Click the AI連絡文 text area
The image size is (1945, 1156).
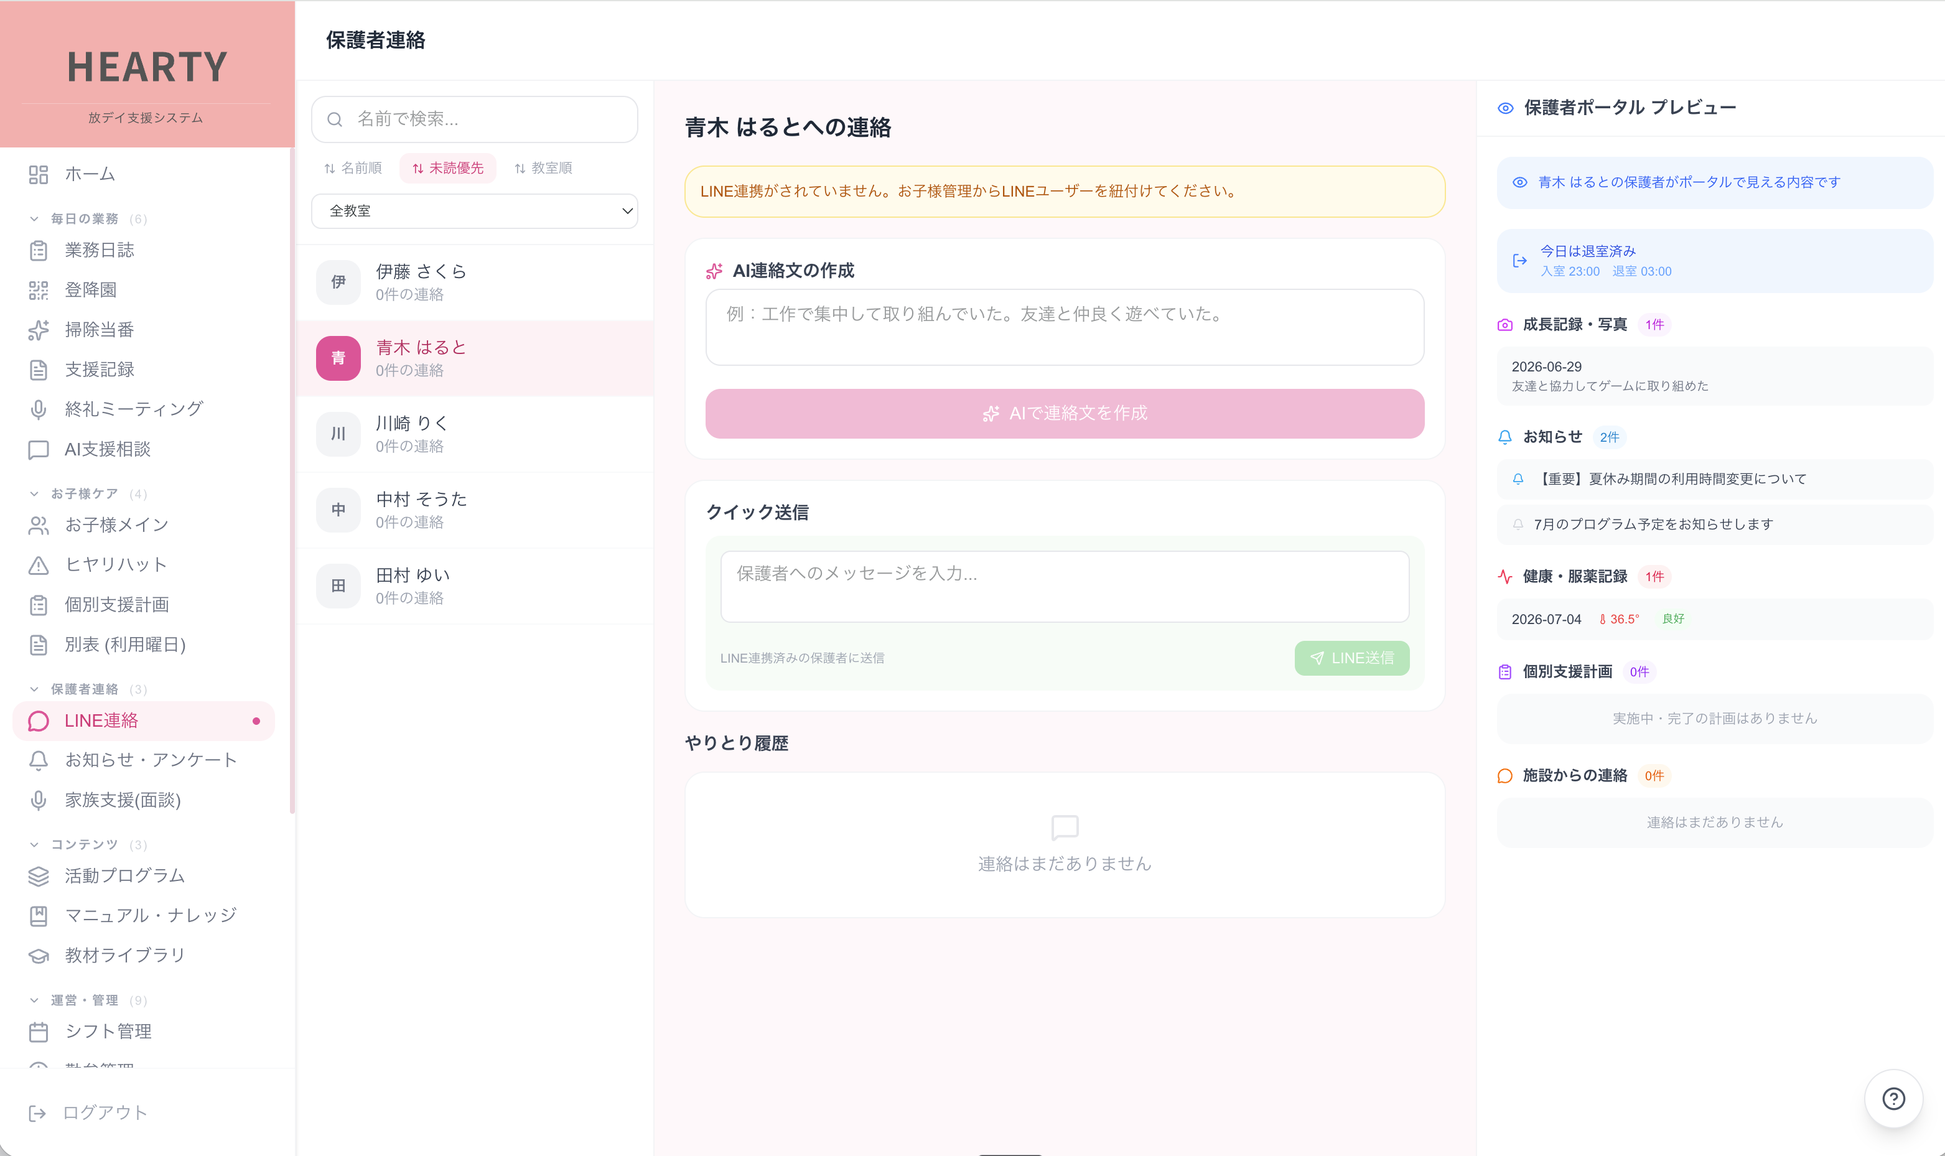pos(1064,327)
